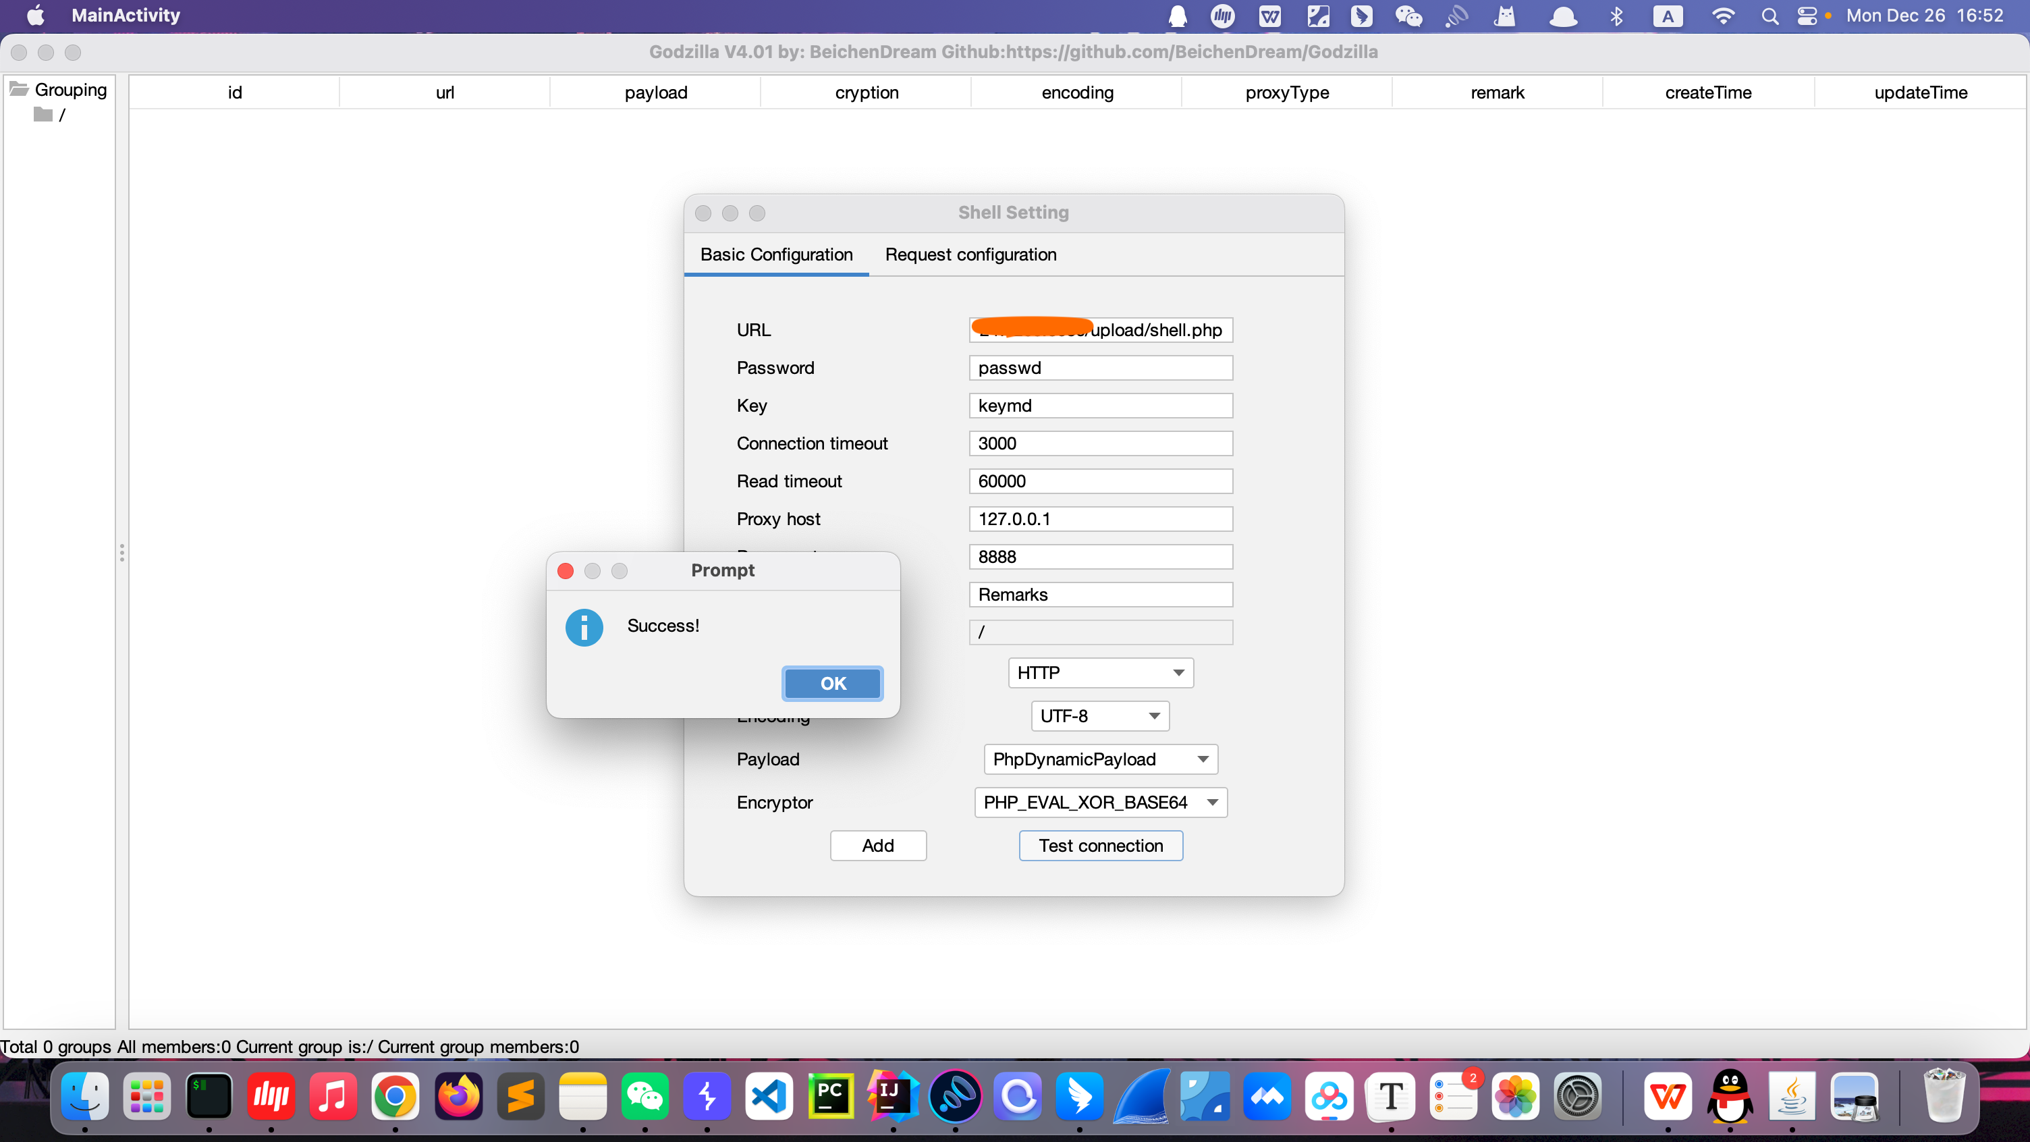Select the Basic Configuration tab
Viewport: 2030px width, 1142px height.
(x=776, y=254)
